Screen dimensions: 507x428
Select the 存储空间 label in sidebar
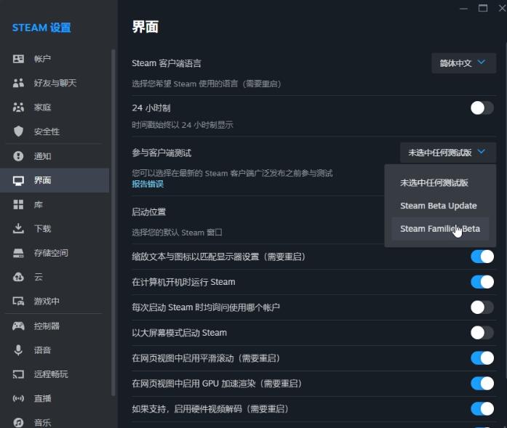[51, 253]
